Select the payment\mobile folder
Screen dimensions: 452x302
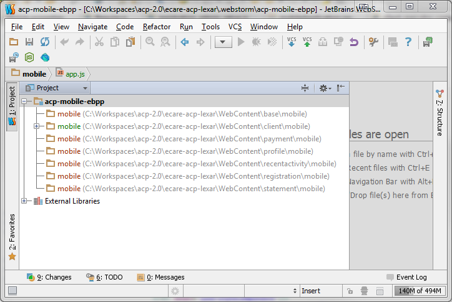tap(184, 139)
